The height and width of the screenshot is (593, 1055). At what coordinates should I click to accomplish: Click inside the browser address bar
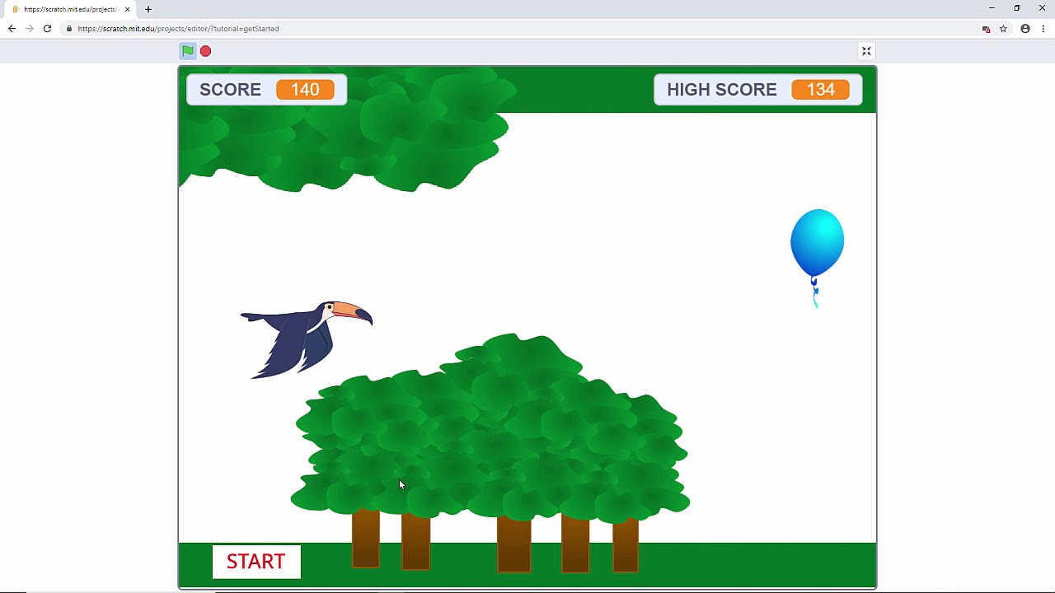pyautogui.click(x=330, y=28)
